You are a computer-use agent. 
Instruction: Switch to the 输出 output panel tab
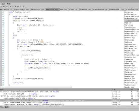coord(2,107)
